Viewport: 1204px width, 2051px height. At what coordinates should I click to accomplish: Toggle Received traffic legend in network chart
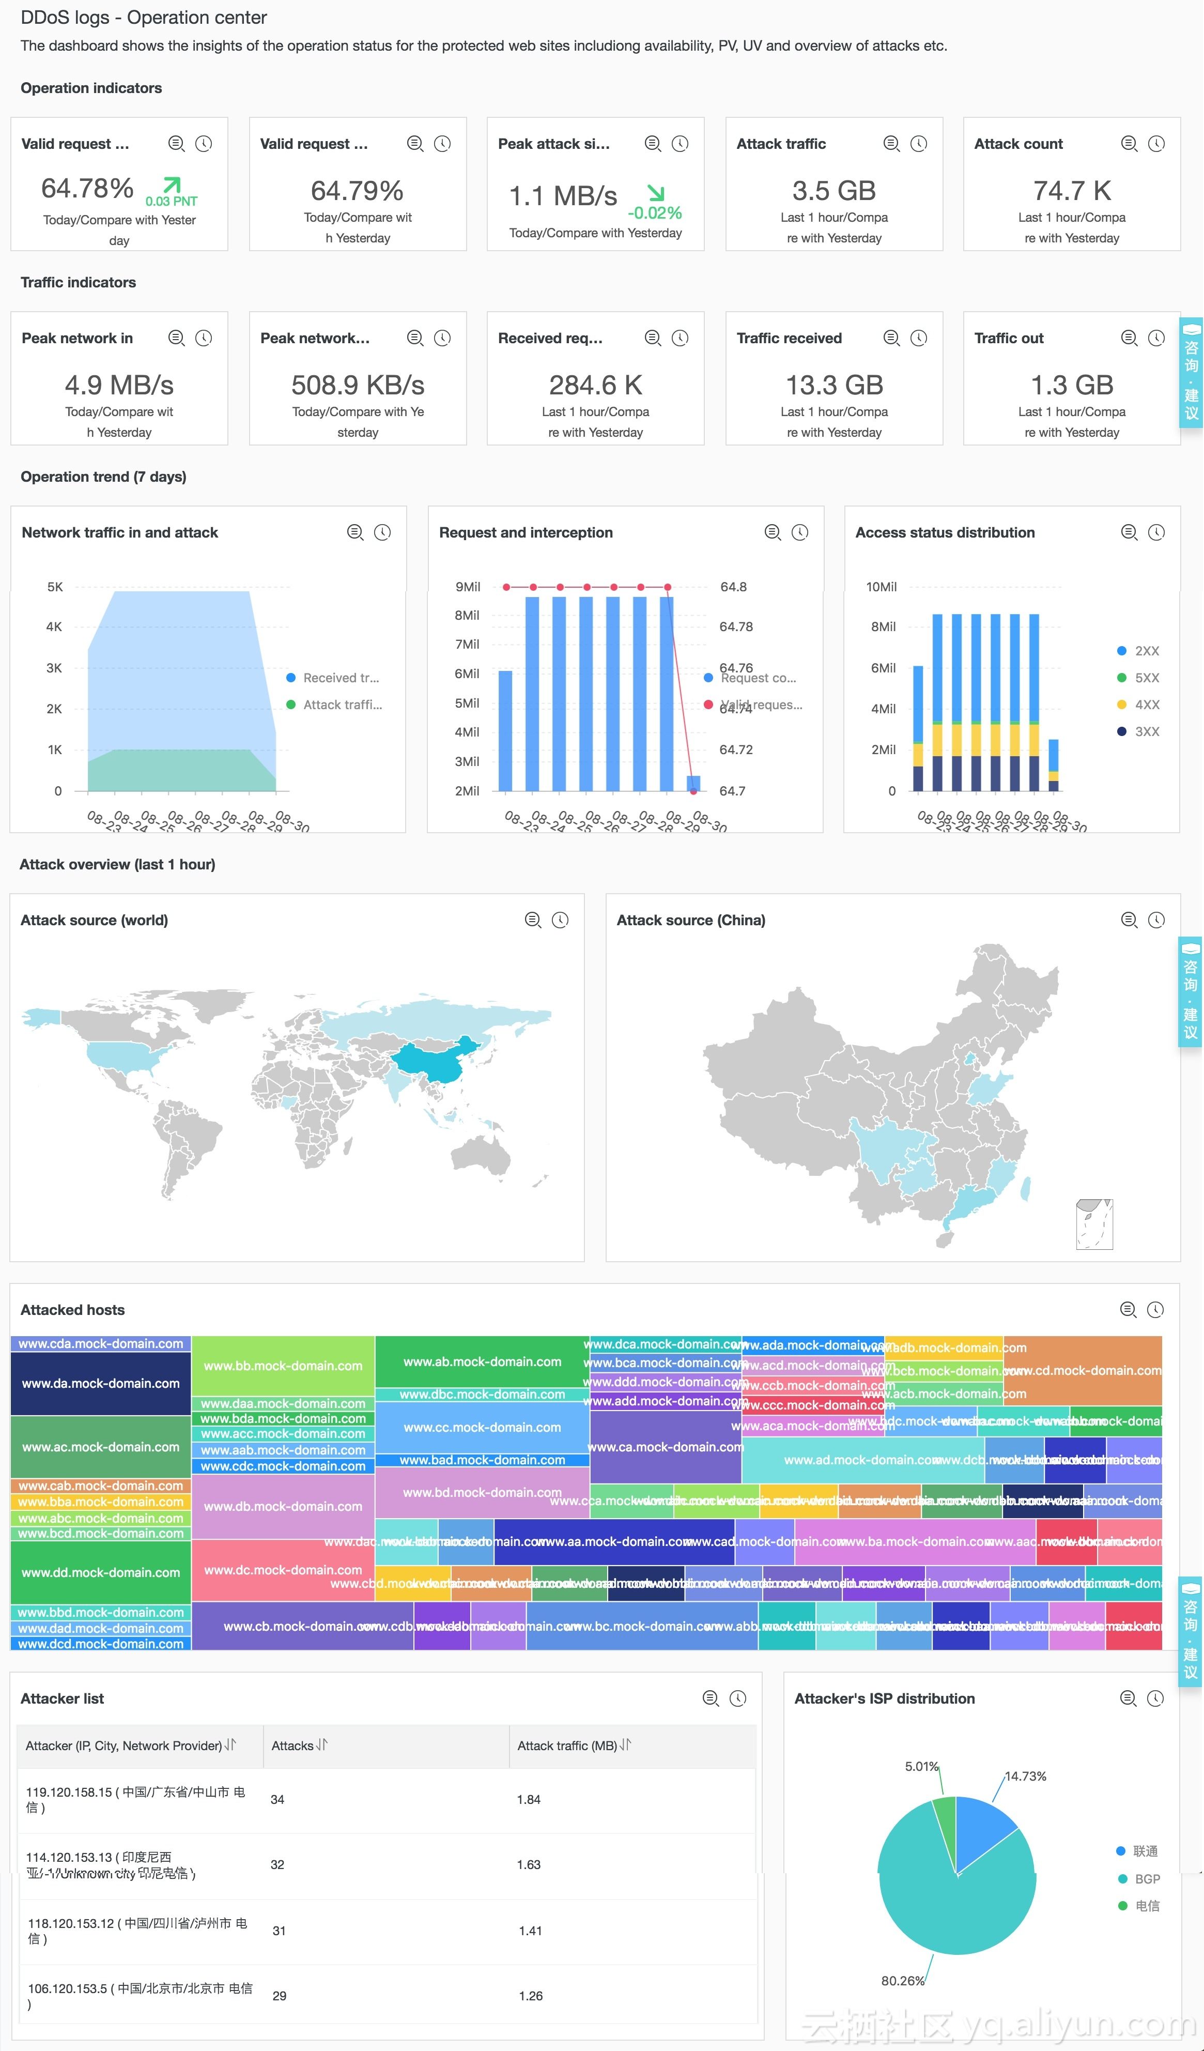point(333,678)
